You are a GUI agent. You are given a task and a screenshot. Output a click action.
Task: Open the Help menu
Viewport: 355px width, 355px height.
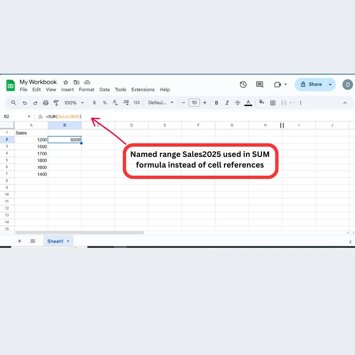pyautogui.click(x=165, y=90)
